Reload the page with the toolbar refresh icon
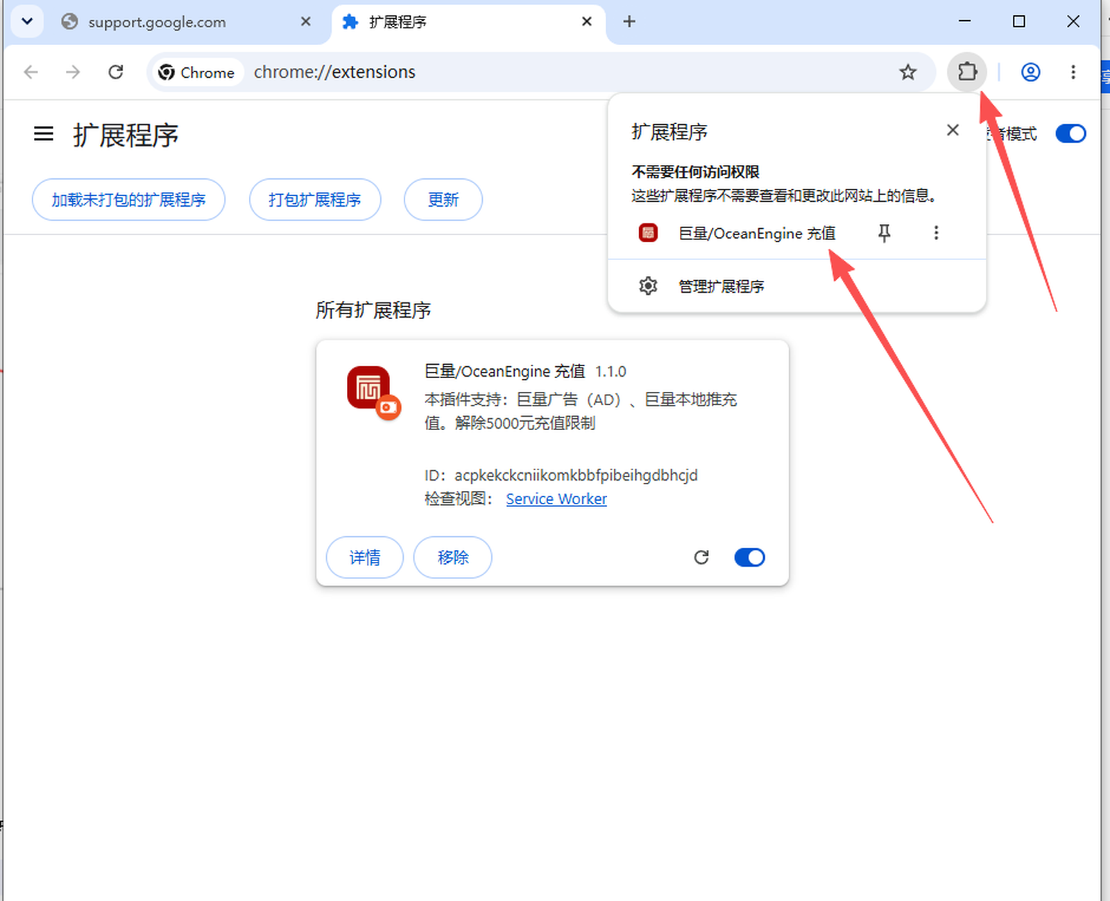This screenshot has width=1110, height=901. 116,71
